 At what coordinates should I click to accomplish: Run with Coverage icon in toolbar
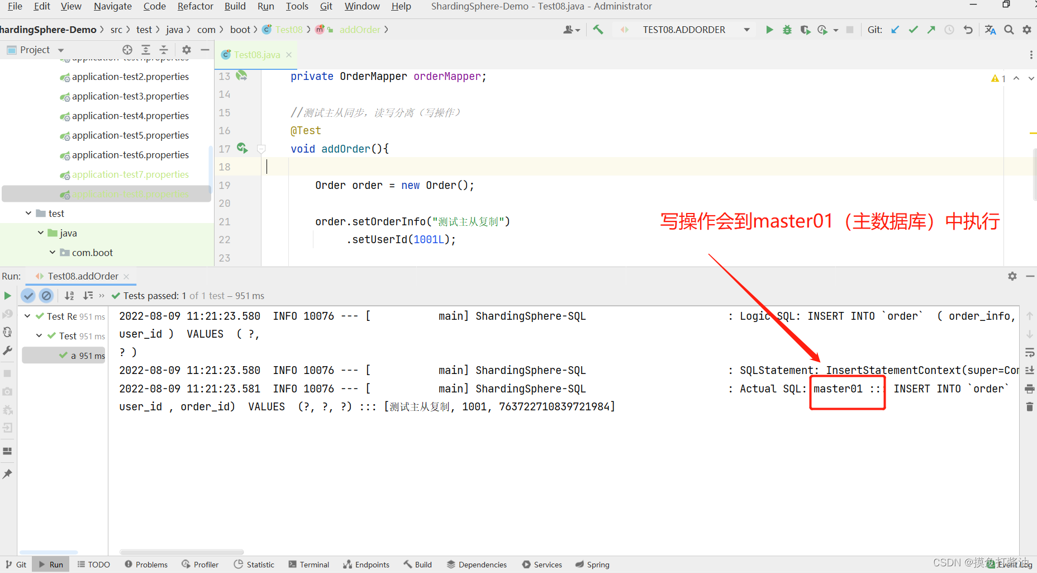[x=805, y=30]
